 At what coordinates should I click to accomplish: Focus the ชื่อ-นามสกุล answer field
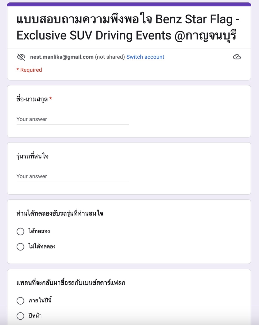tap(73, 120)
